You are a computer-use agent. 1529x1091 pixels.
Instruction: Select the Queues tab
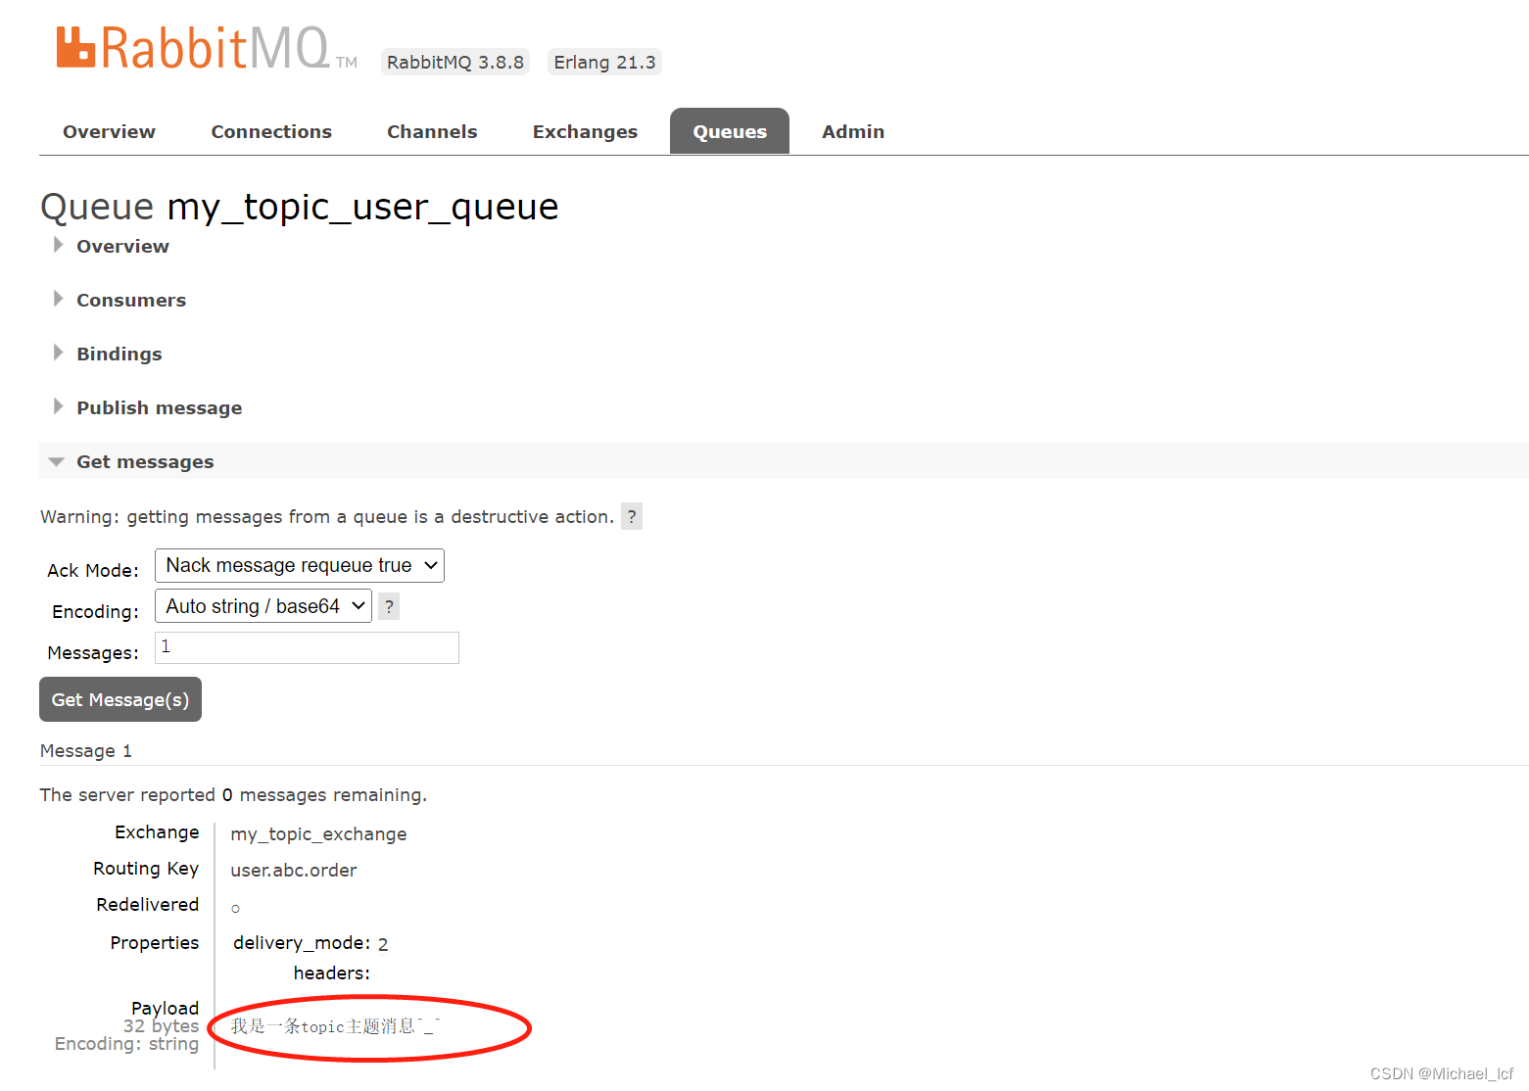[x=730, y=131]
